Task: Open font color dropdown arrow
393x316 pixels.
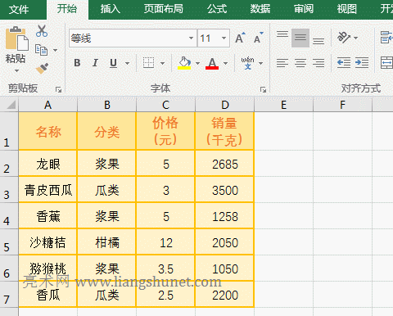Action: pos(225,64)
